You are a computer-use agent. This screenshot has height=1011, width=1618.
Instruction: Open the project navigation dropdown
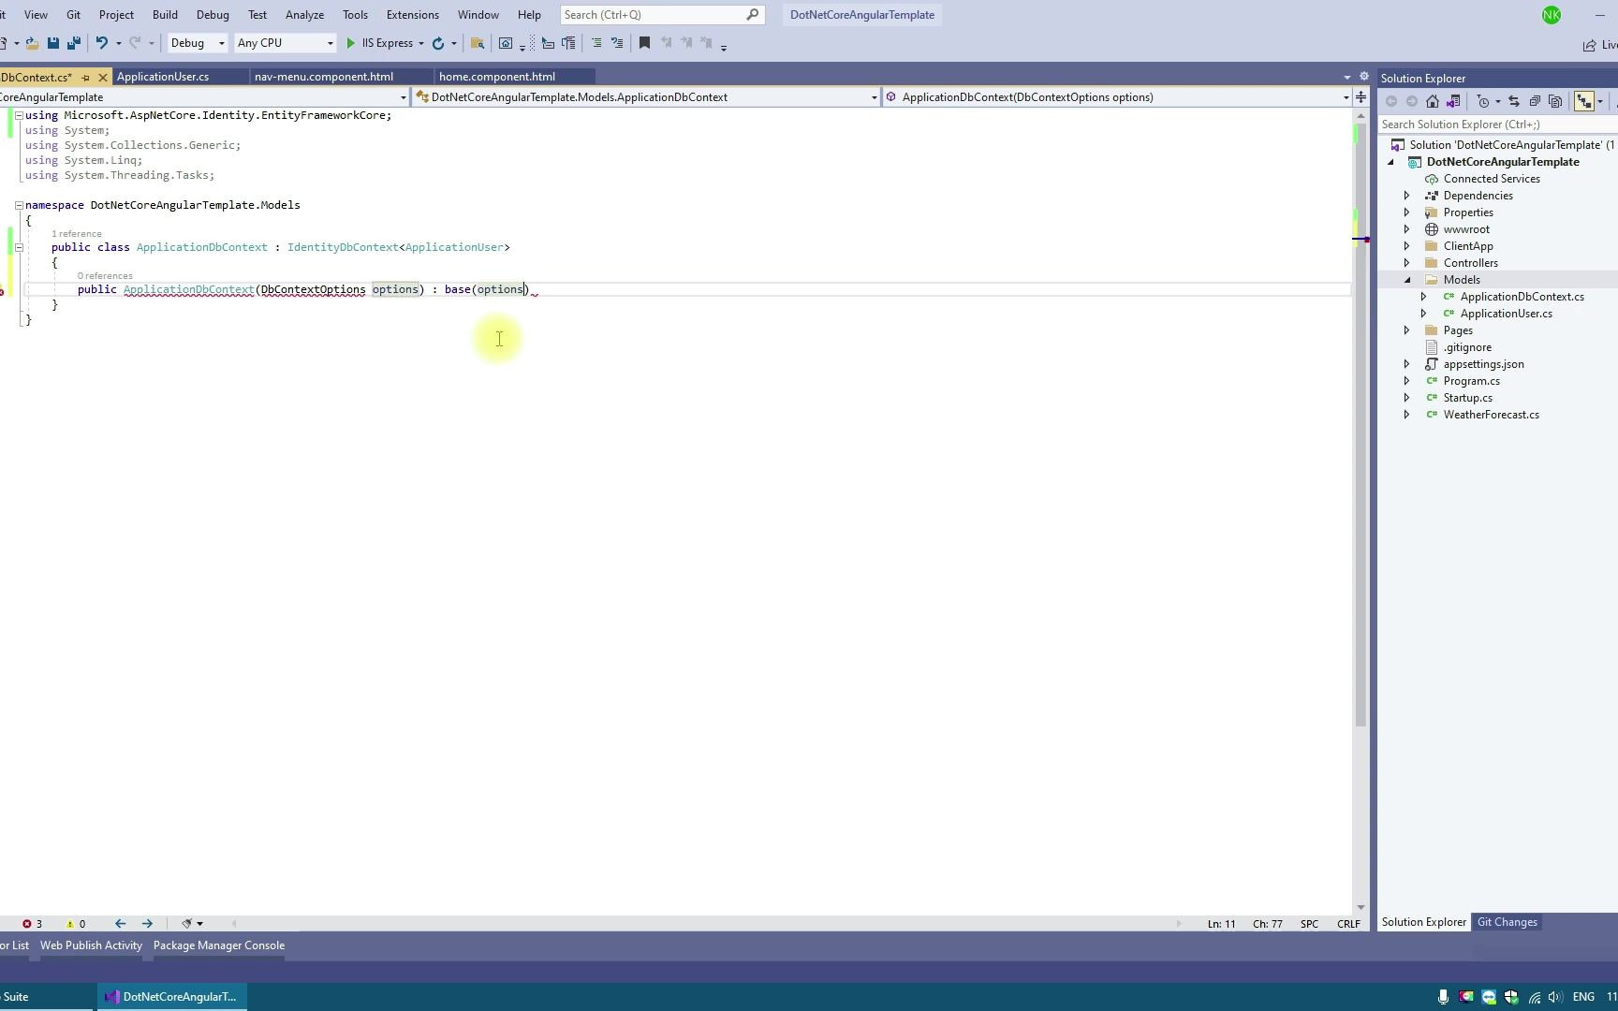[x=203, y=97]
